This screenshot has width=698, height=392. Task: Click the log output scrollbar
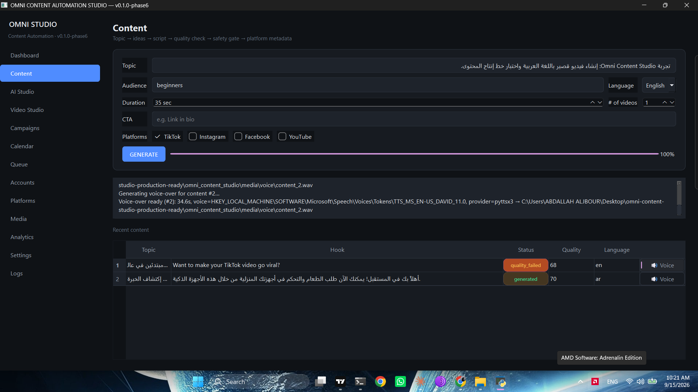[679, 198]
